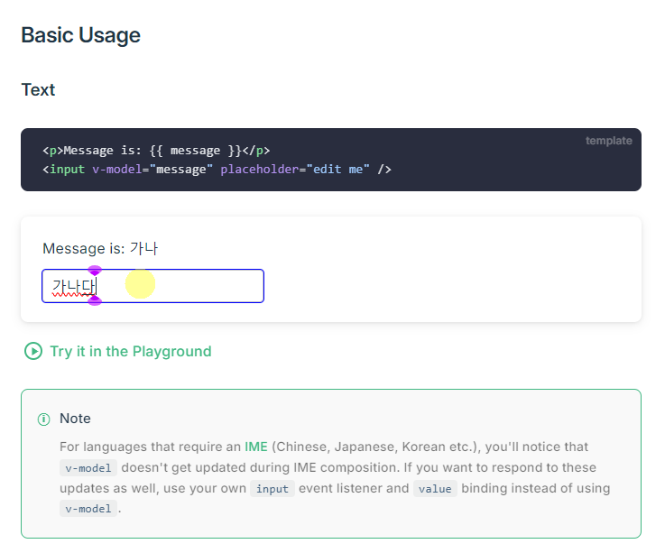Click the play icon beside Playground link

pyautogui.click(x=33, y=352)
